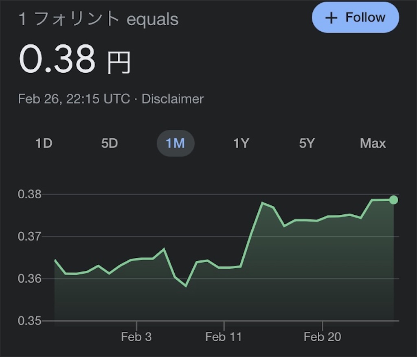Image resolution: width=417 pixels, height=357 pixels.
Task: Click the Feb 20 axis label
Action: click(x=323, y=337)
